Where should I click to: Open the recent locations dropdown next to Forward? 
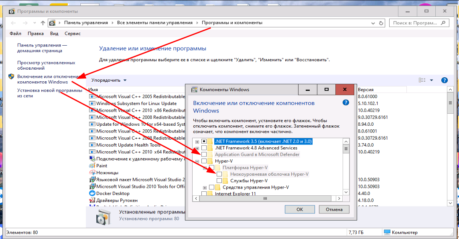(35, 23)
